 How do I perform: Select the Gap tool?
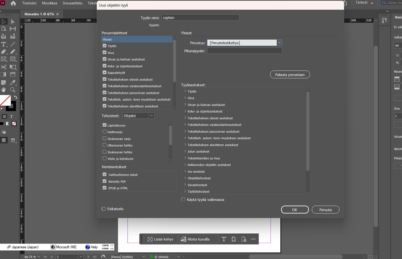point(13,29)
